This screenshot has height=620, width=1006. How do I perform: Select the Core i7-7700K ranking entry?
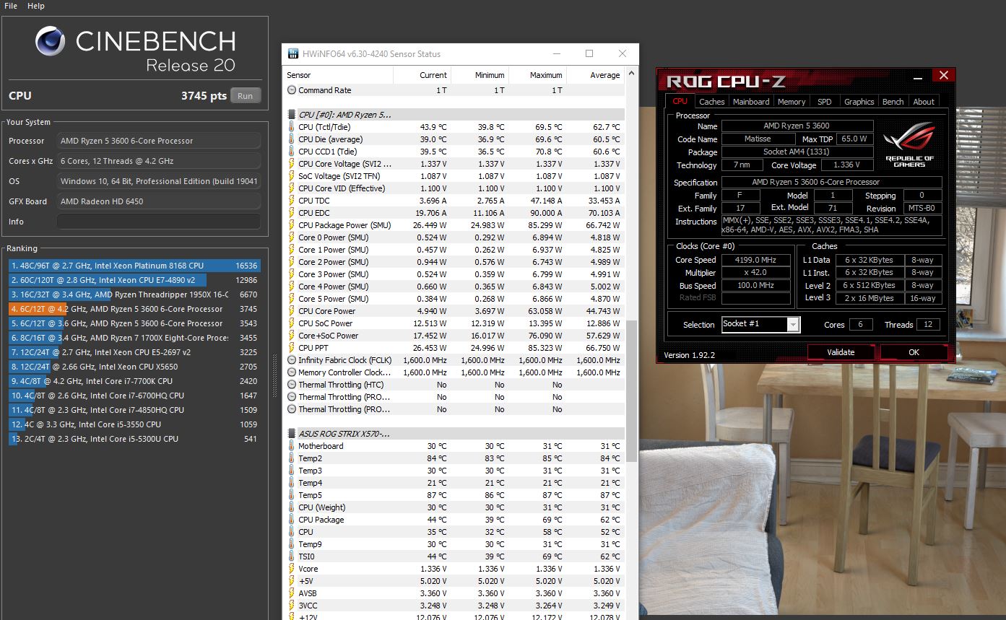pos(134,381)
